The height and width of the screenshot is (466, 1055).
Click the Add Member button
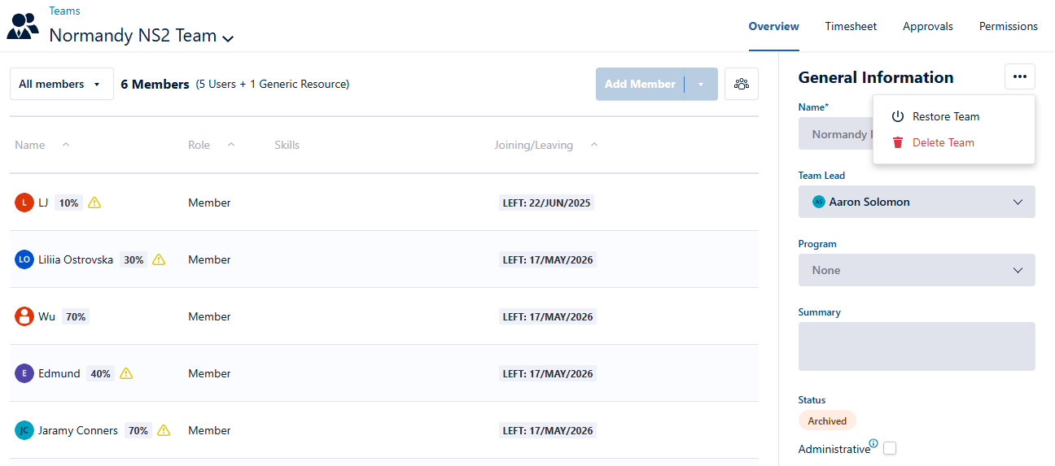tap(640, 84)
